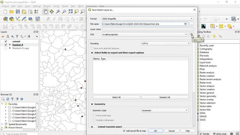Click the Name column header in fields list
The image size is (240, 135).
click(x=96, y=58)
